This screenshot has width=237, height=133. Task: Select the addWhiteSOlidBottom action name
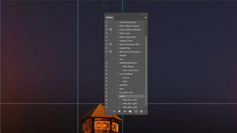click(x=128, y=63)
